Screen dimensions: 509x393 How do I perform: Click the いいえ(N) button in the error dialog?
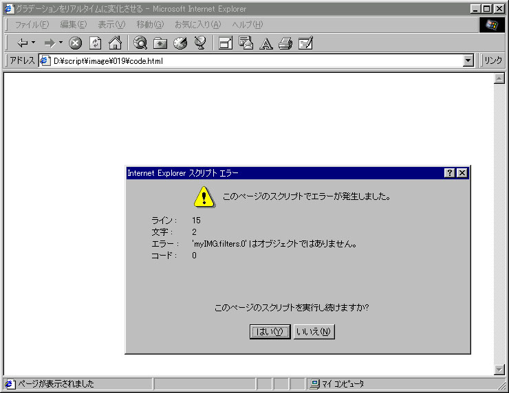pyautogui.click(x=314, y=332)
